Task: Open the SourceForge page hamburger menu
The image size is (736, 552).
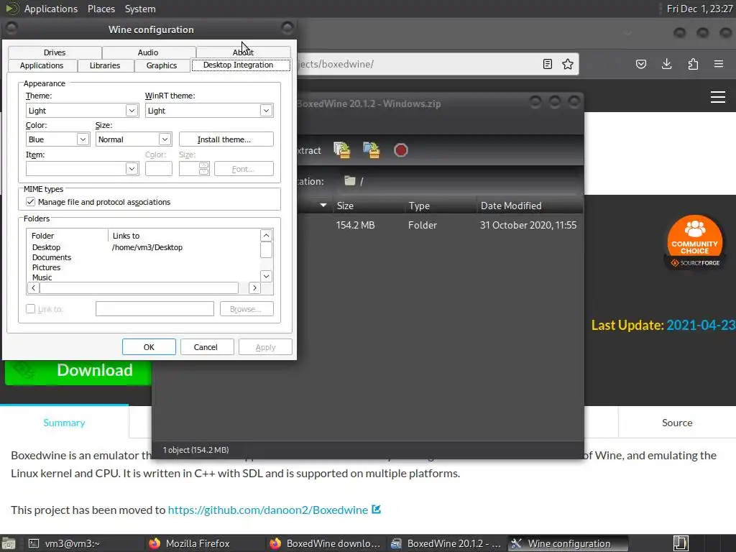Action: point(718,97)
